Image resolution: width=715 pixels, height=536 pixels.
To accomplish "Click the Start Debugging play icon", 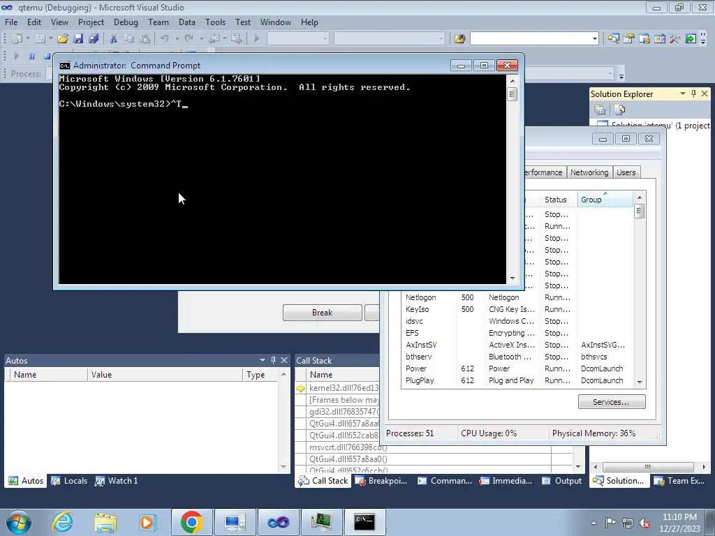I will pyautogui.click(x=257, y=39).
